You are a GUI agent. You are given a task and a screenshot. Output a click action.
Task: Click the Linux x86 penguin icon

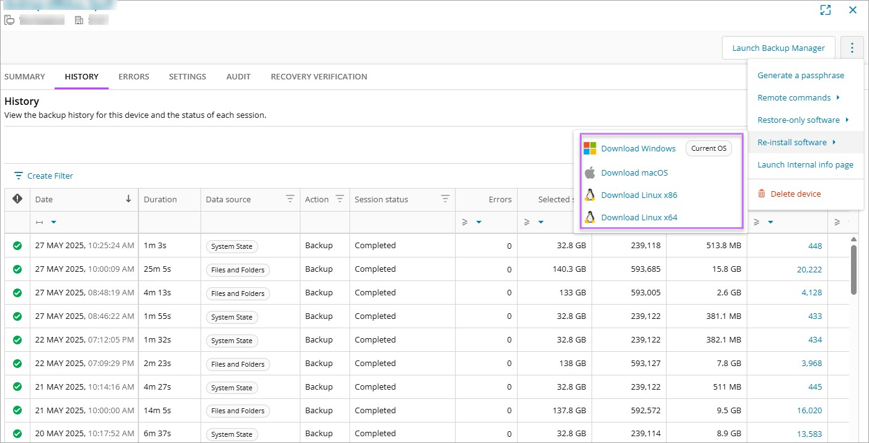click(x=590, y=195)
